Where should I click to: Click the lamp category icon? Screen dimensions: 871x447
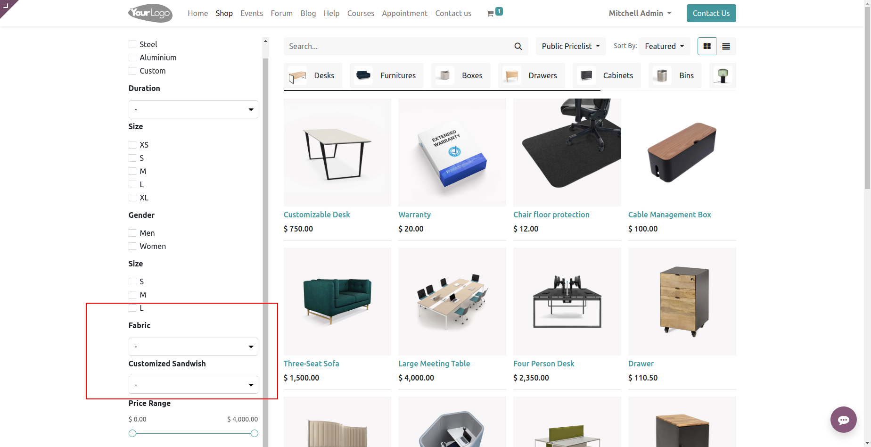[723, 75]
